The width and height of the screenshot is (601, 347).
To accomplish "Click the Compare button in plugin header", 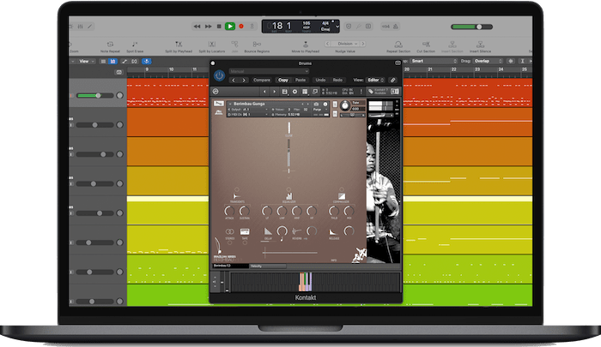I will click(262, 80).
